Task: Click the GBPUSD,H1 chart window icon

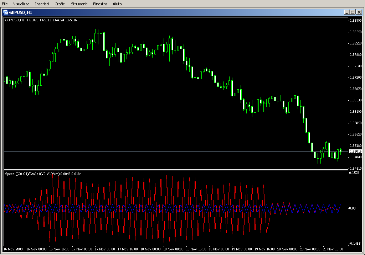Action: [6, 12]
